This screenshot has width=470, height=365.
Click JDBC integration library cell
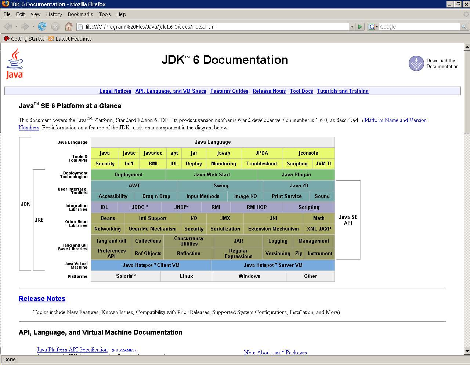[140, 207]
